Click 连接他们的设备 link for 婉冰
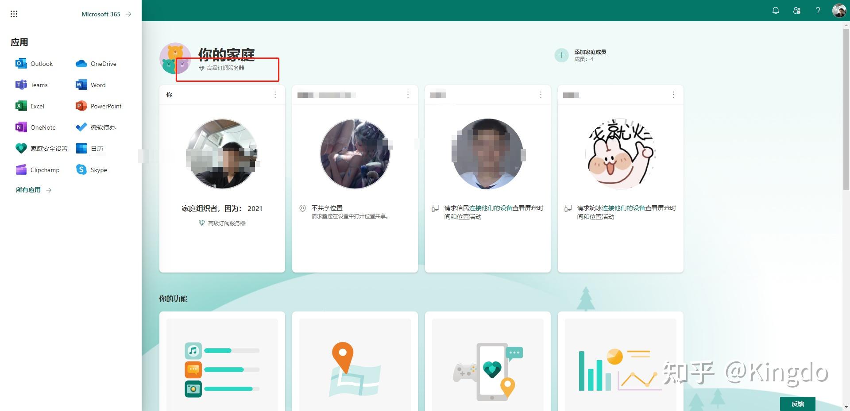Image resolution: width=850 pixels, height=411 pixels. pyautogui.click(x=623, y=208)
